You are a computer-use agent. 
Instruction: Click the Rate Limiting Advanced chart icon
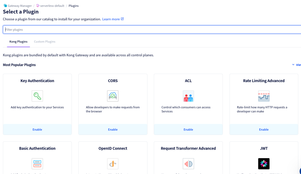264,96
